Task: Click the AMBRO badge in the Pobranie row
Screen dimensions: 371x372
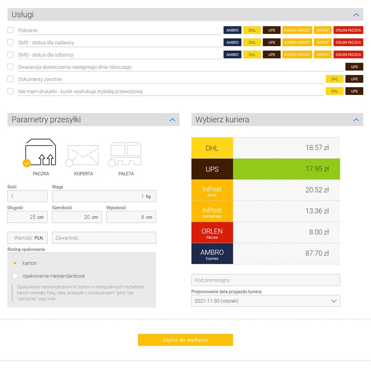Action: pos(232,30)
